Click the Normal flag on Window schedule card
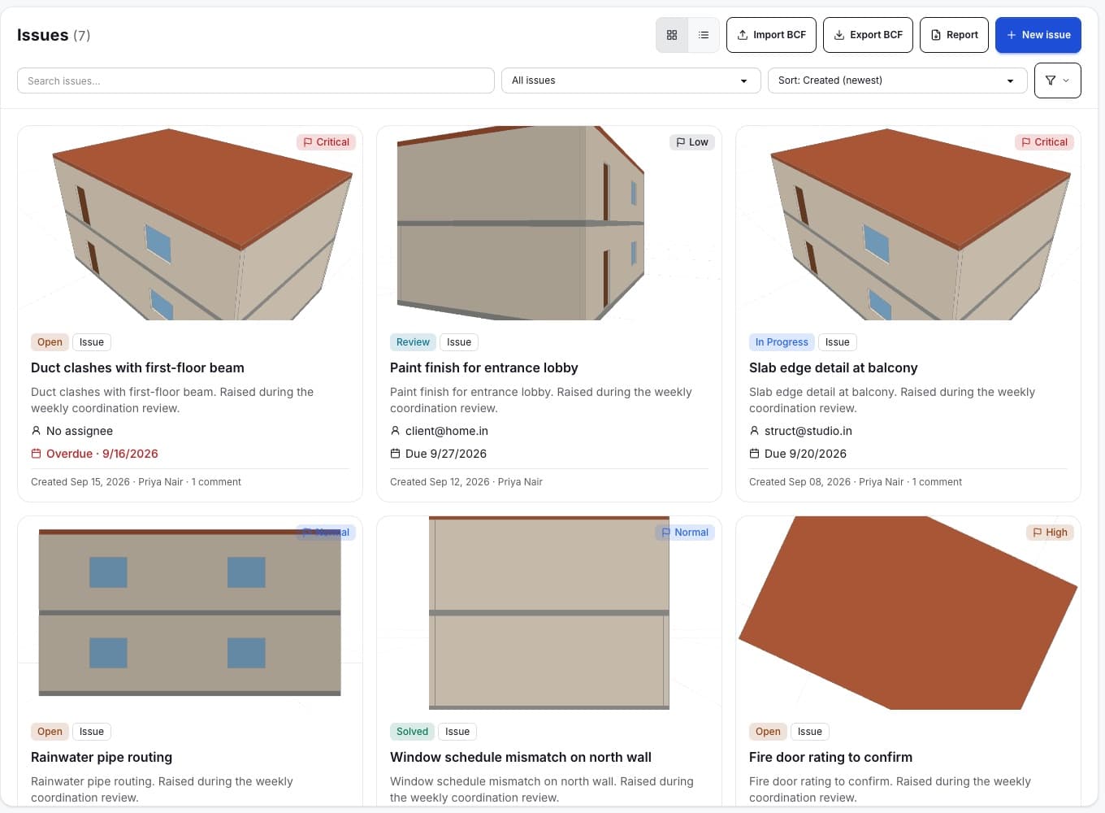The width and height of the screenshot is (1105, 813). coord(685,533)
